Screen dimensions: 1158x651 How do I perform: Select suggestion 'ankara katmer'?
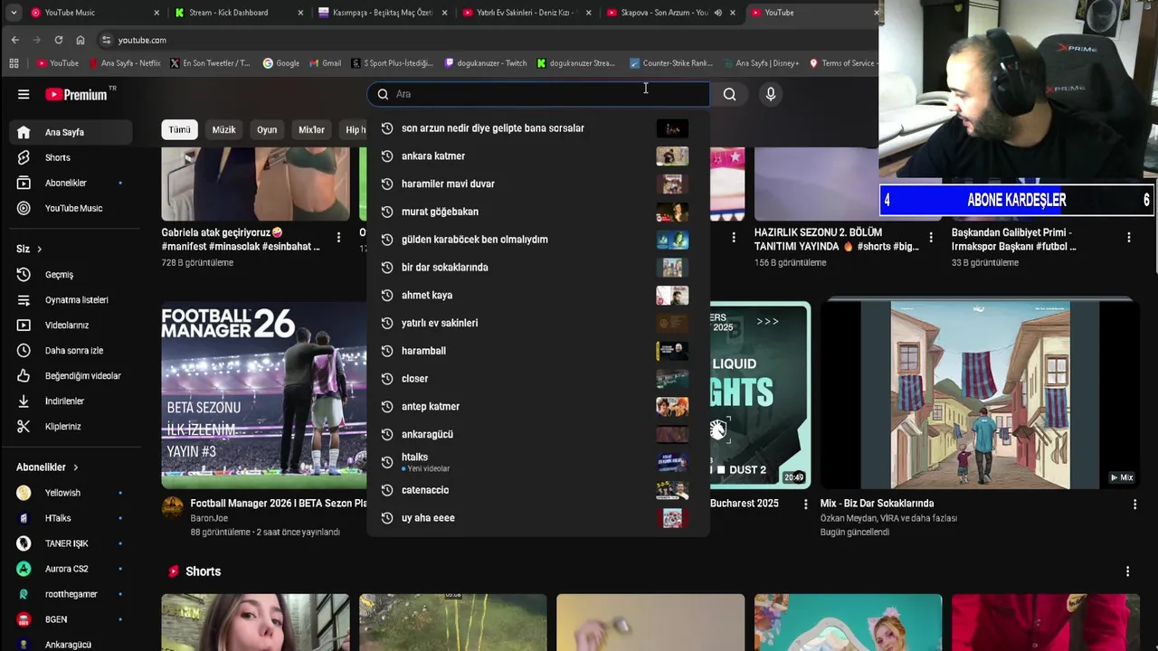pos(538,156)
